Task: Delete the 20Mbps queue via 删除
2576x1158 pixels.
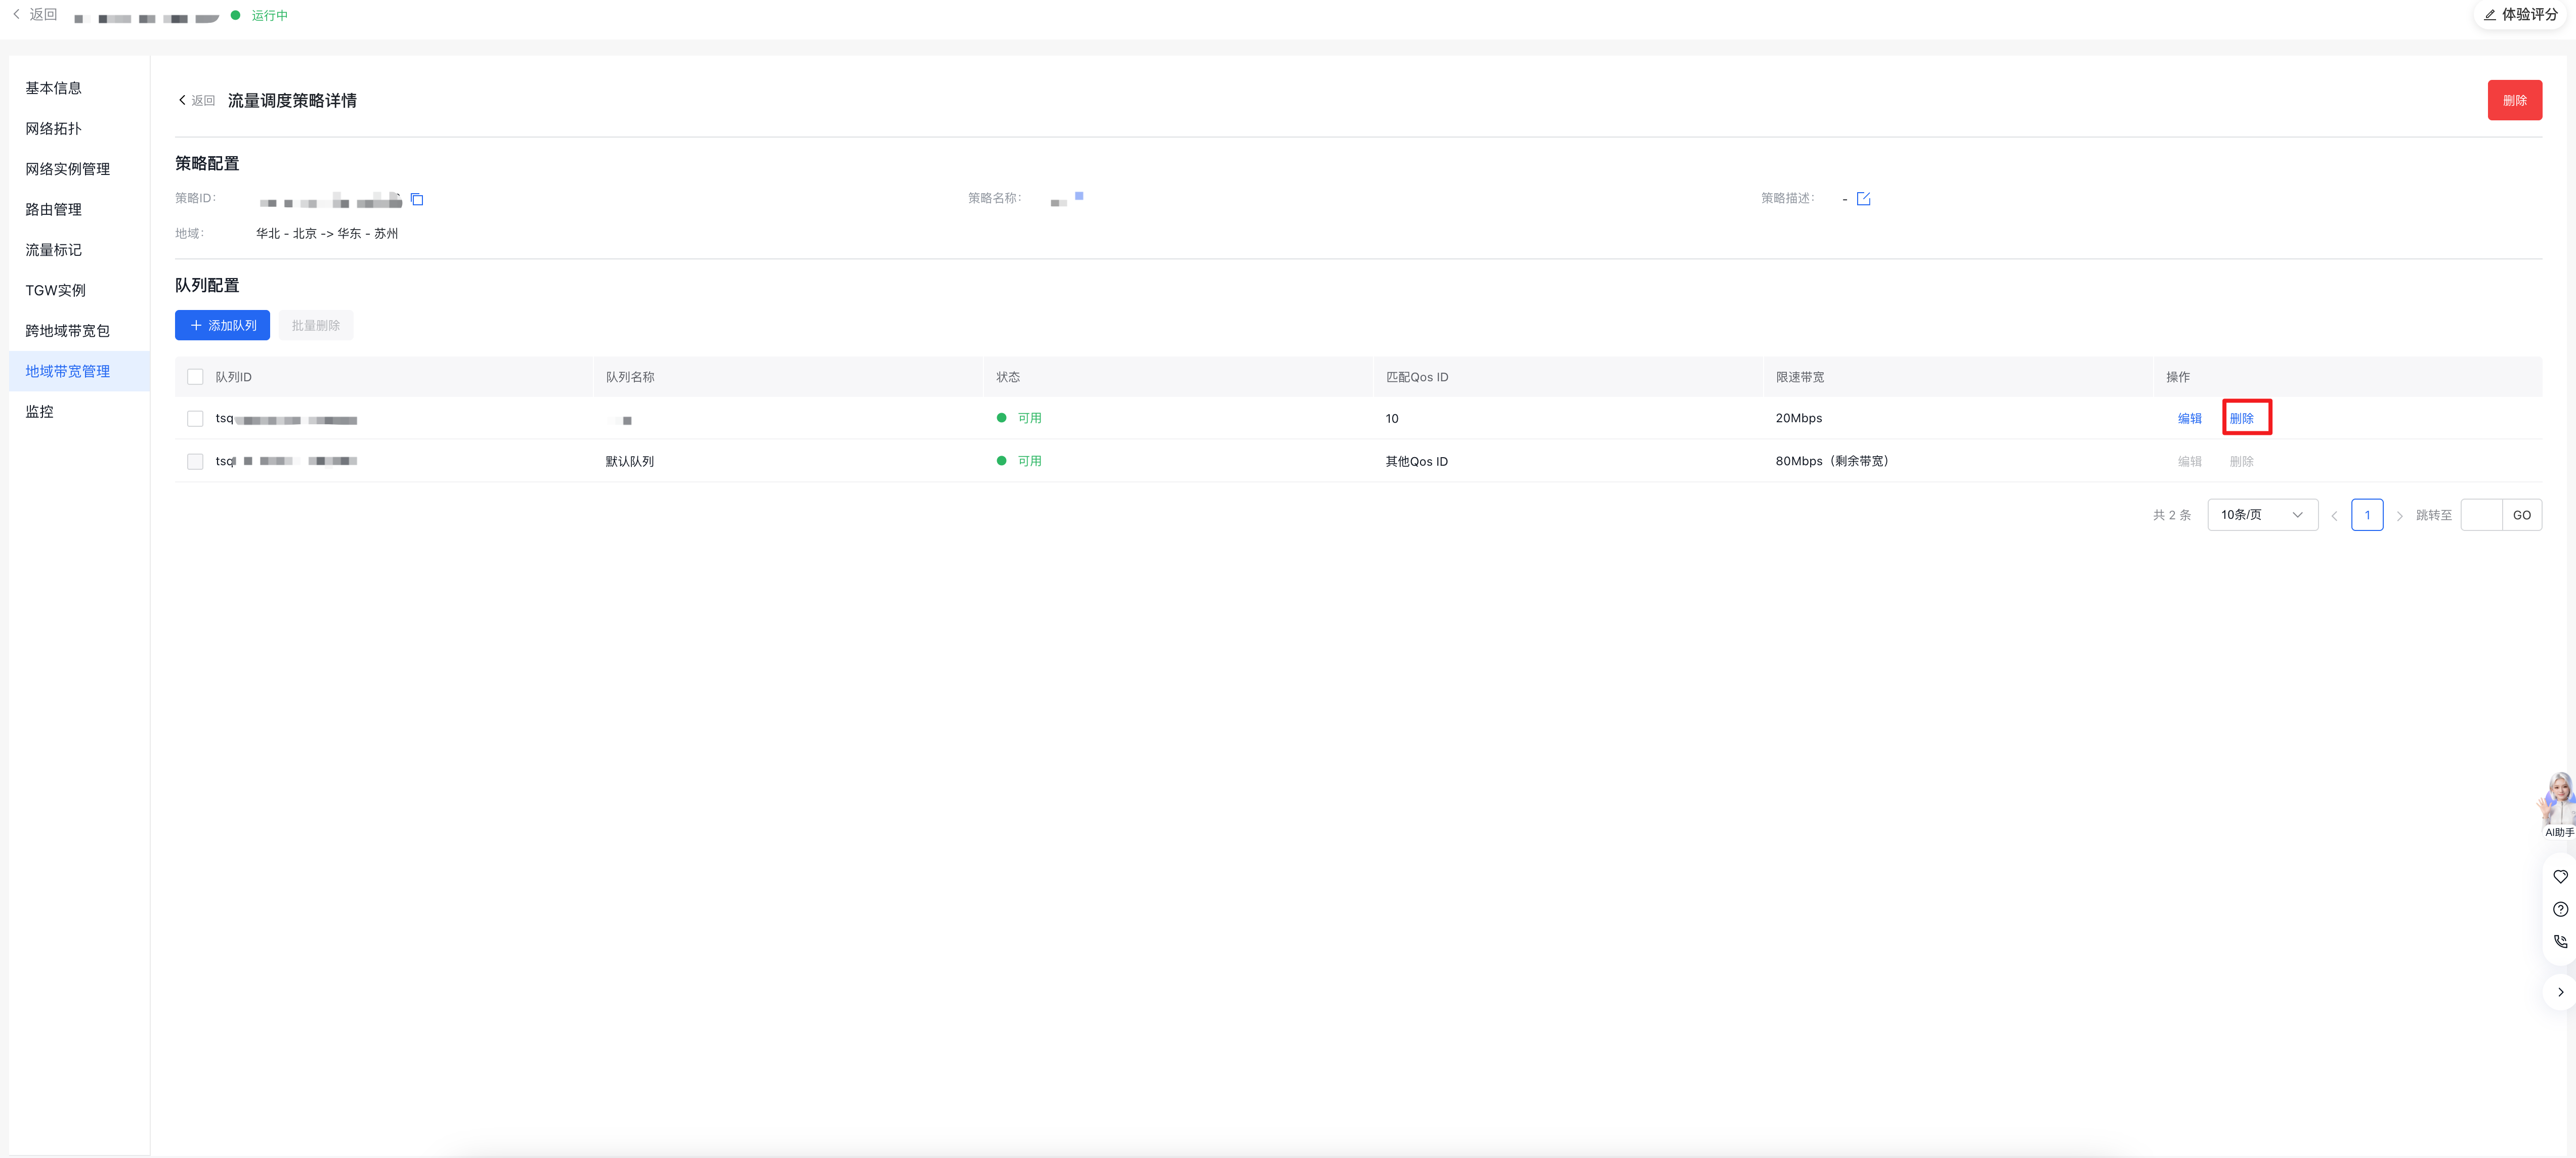Action: coord(2241,419)
